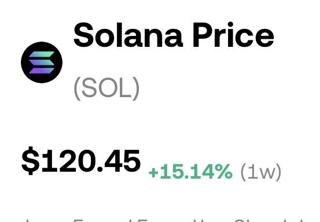Open the (1w) timeframe label

pyautogui.click(x=261, y=172)
